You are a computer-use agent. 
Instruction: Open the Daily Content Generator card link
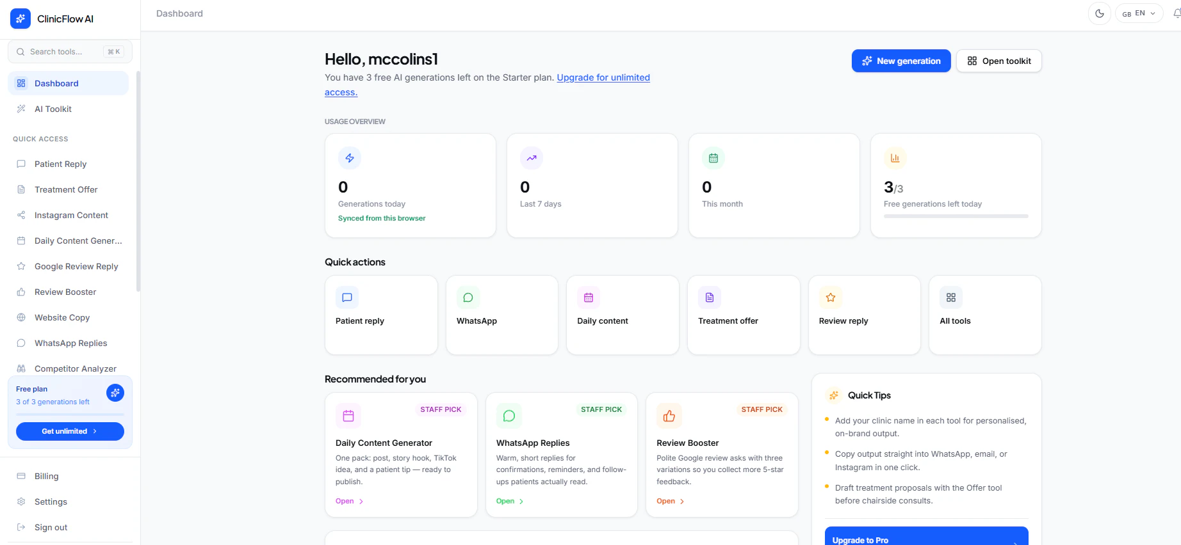click(x=350, y=502)
